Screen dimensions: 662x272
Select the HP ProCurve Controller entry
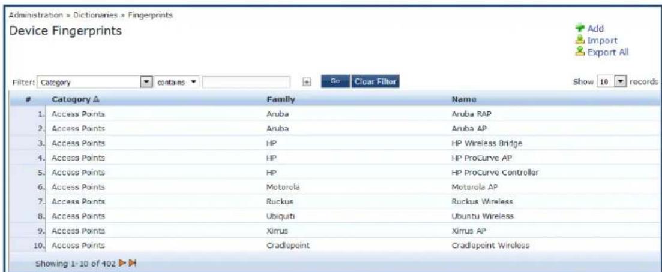(495, 173)
